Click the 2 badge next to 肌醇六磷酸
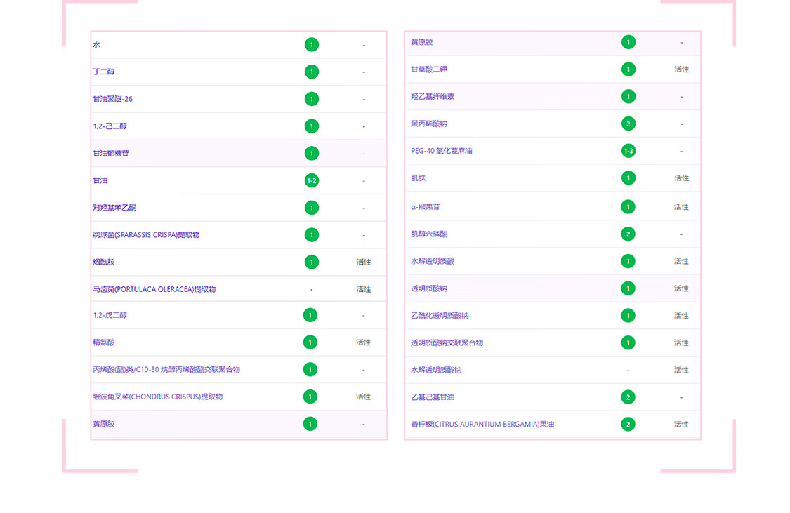This screenshot has height=513, width=790. pos(628,234)
